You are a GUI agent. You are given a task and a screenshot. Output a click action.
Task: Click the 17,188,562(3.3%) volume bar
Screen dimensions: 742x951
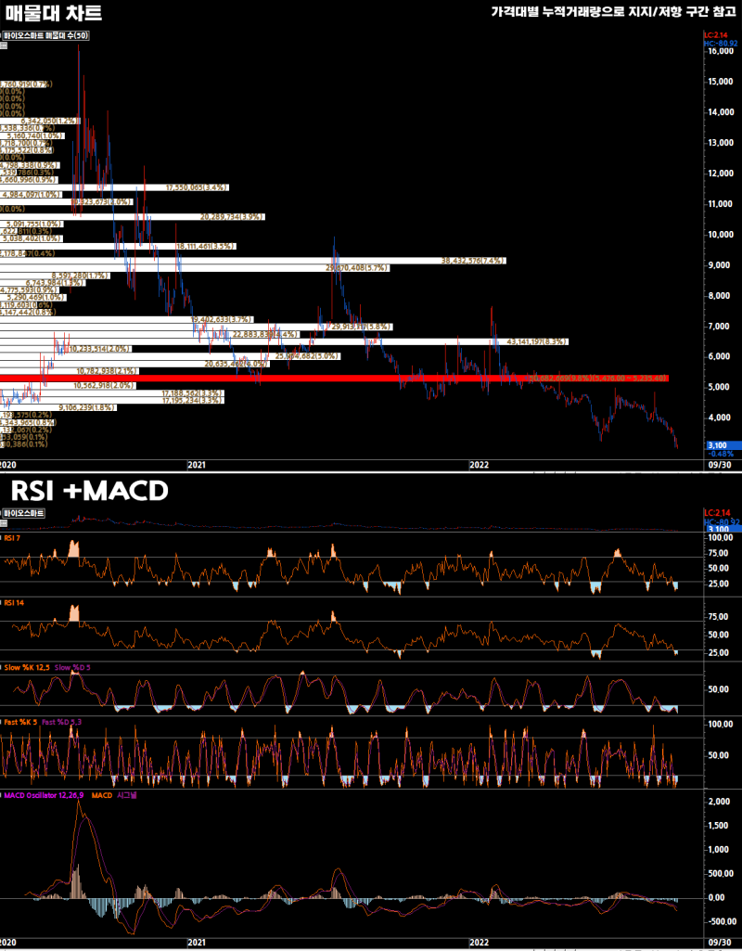(112, 393)
